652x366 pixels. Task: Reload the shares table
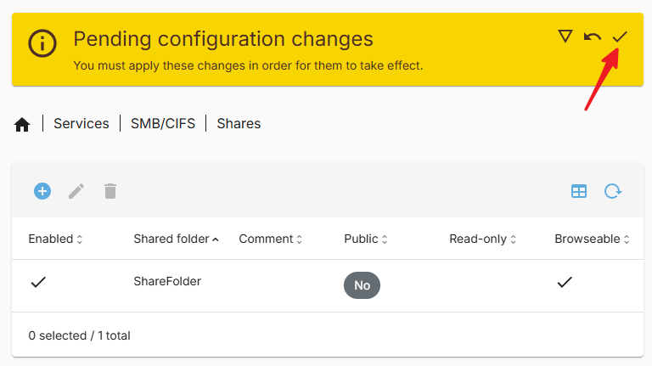613,191
